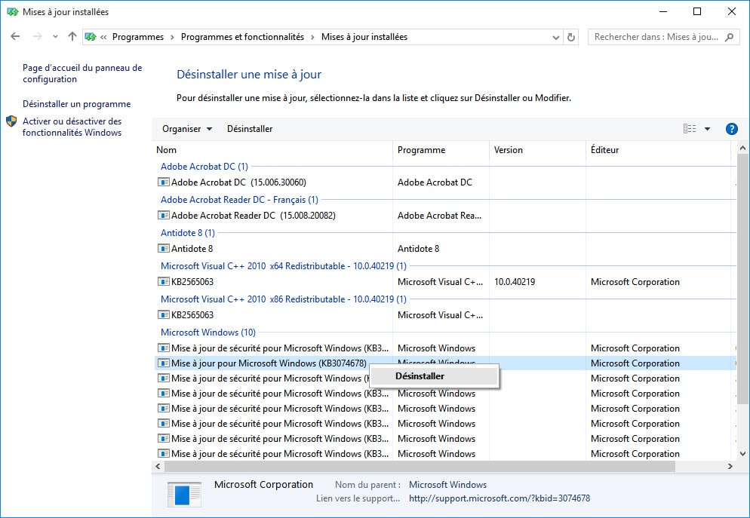This screenshot has width=750, height=518.
Task: Maximize the Mises à jour installées window
Action: tap(697, 11)
